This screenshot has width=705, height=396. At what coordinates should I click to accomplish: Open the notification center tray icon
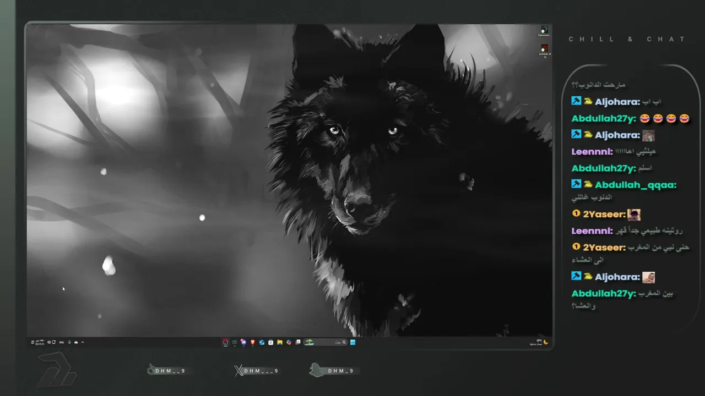pos(32,342)
